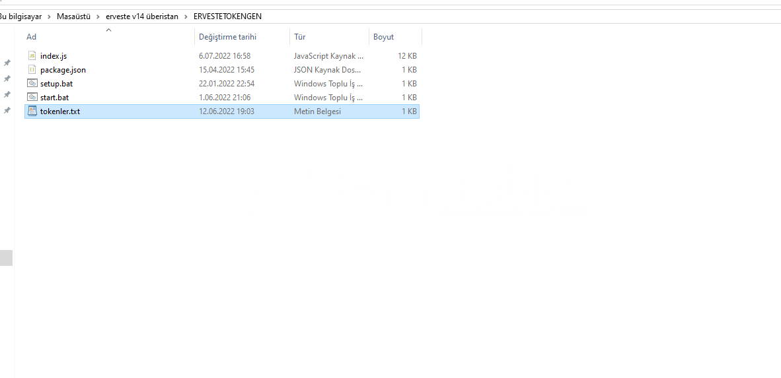This screenshot has width=781, height=378.
Task: Click the start.bat batch file icon
Action: 32,98
